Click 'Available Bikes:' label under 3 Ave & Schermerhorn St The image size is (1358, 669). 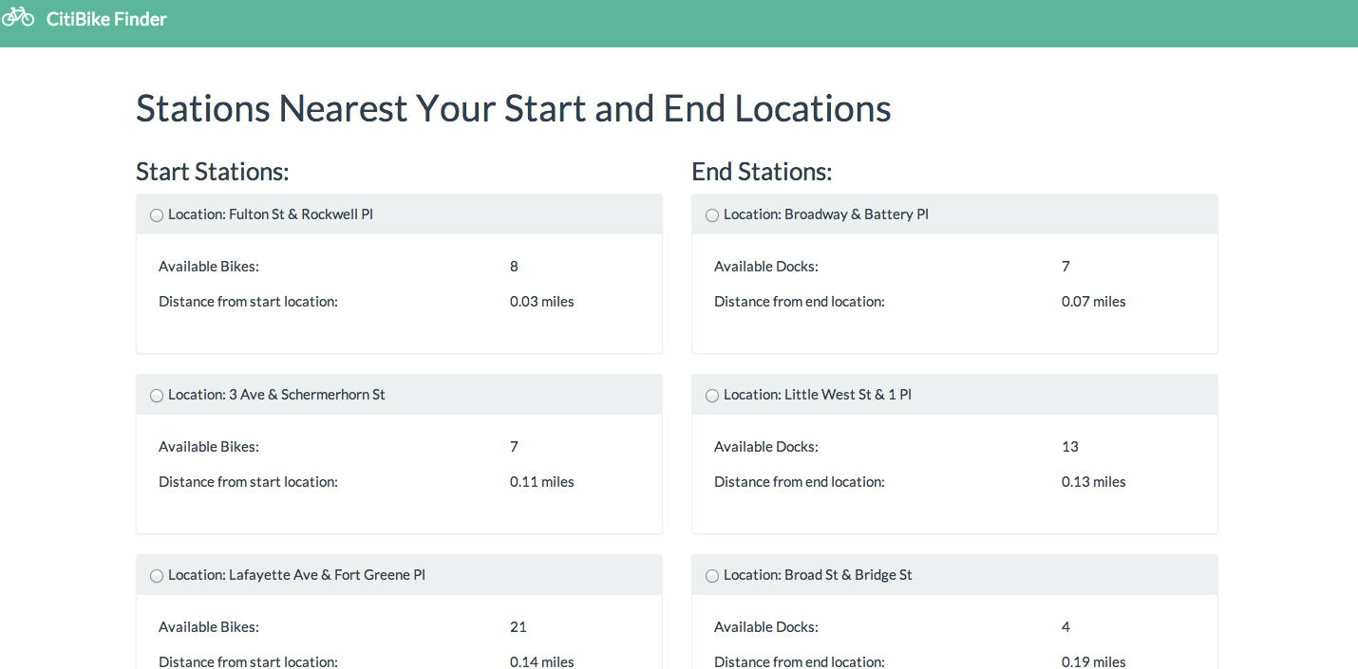(209, 447)
